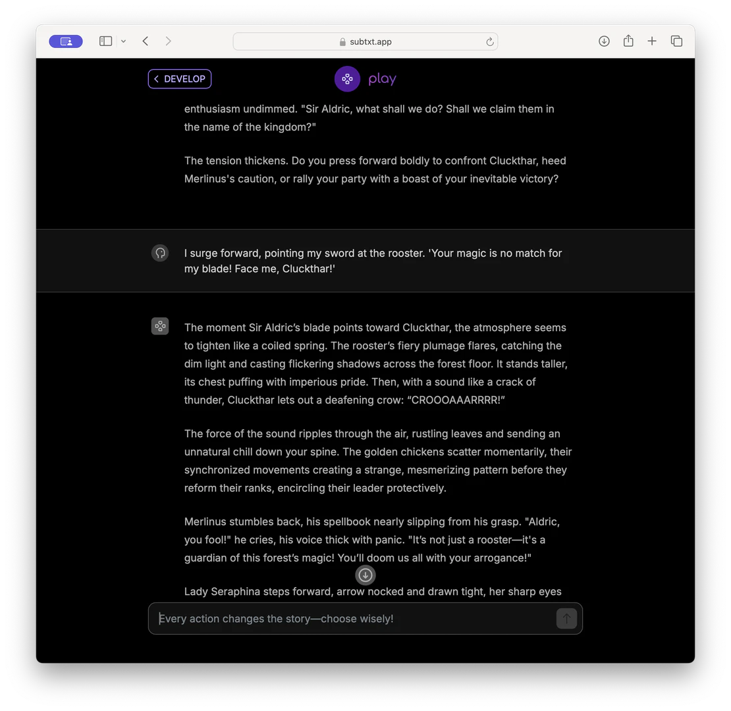Return to the Develop view

click(x=180, y=79)
